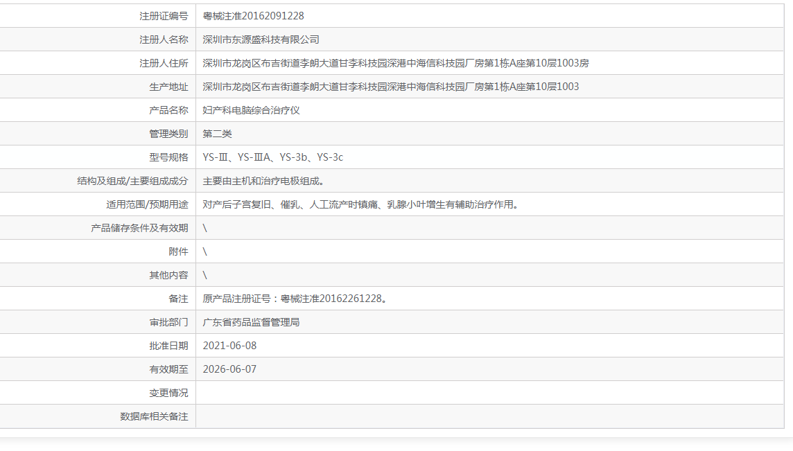This screenshot has width=793, height=451.
Task: Select the 备注 label
Action: point(178,299)
